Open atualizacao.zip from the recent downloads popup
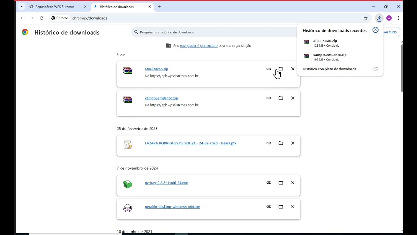This screenshot has height=235, width=417. tap(340, 43)
